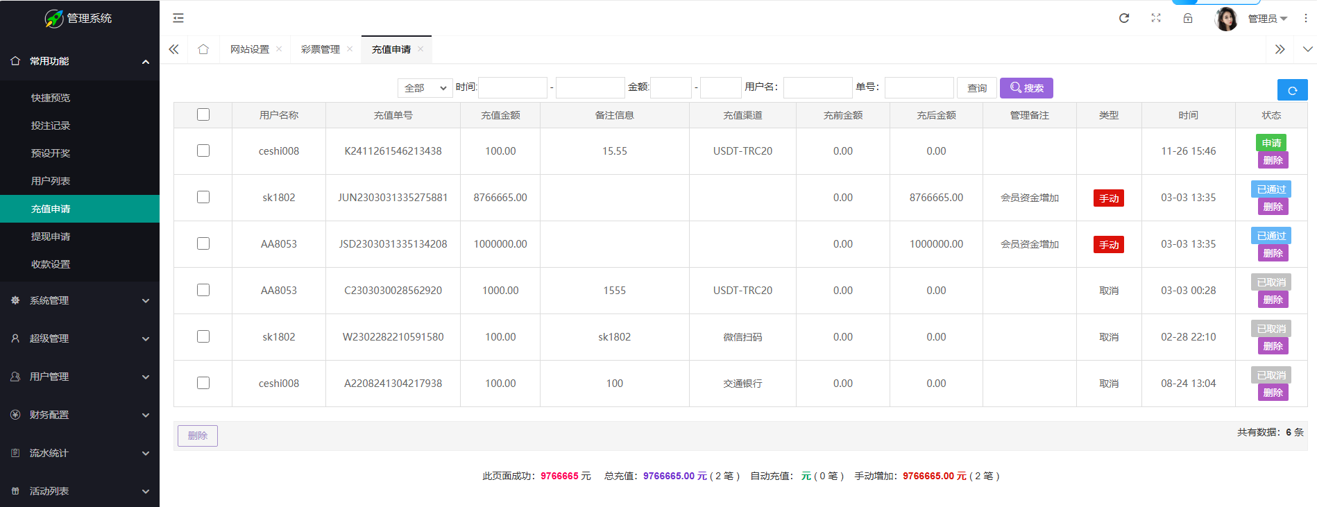
Task: Switch to the 彩票管理 tab
Action: click(x=321, y=49)
